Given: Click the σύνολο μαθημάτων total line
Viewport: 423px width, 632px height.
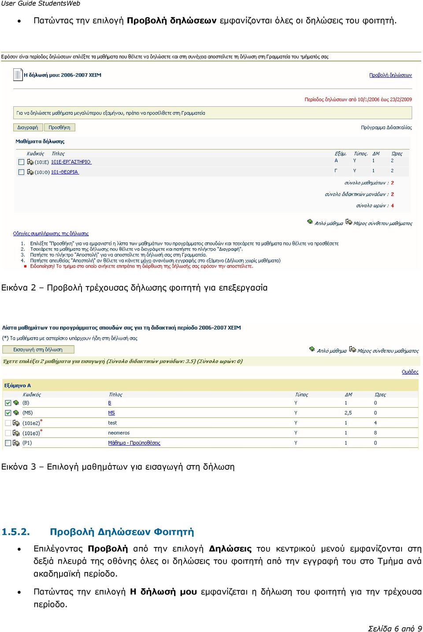Looking at the screenshot, I should [369, 182].
